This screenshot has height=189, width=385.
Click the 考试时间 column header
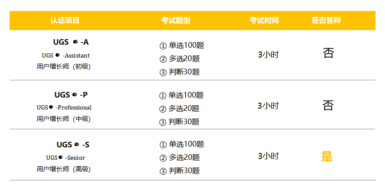(264, 20)
